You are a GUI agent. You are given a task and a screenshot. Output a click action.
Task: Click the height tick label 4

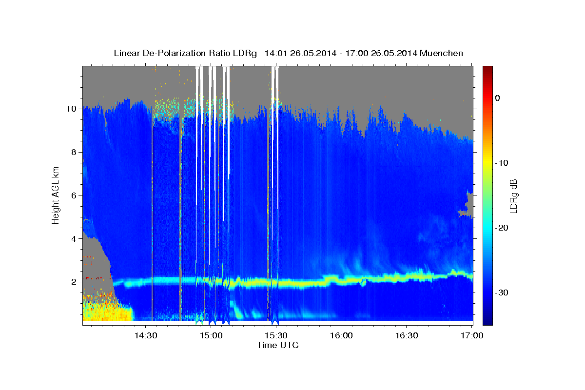[x=75, y=238]
